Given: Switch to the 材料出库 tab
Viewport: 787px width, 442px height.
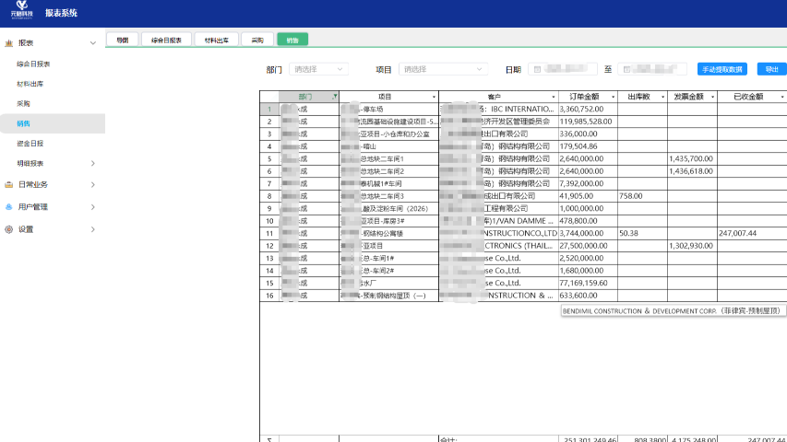Looking at the screenshot, I should tap(216, 40).
